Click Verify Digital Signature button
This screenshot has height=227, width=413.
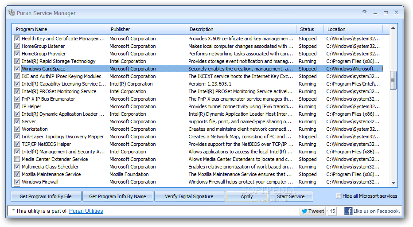click(189, 196)
